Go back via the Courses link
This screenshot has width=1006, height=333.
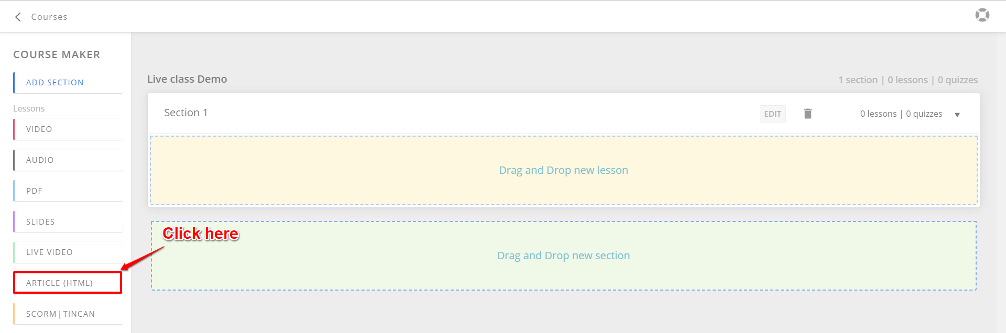tap(49, 17)
